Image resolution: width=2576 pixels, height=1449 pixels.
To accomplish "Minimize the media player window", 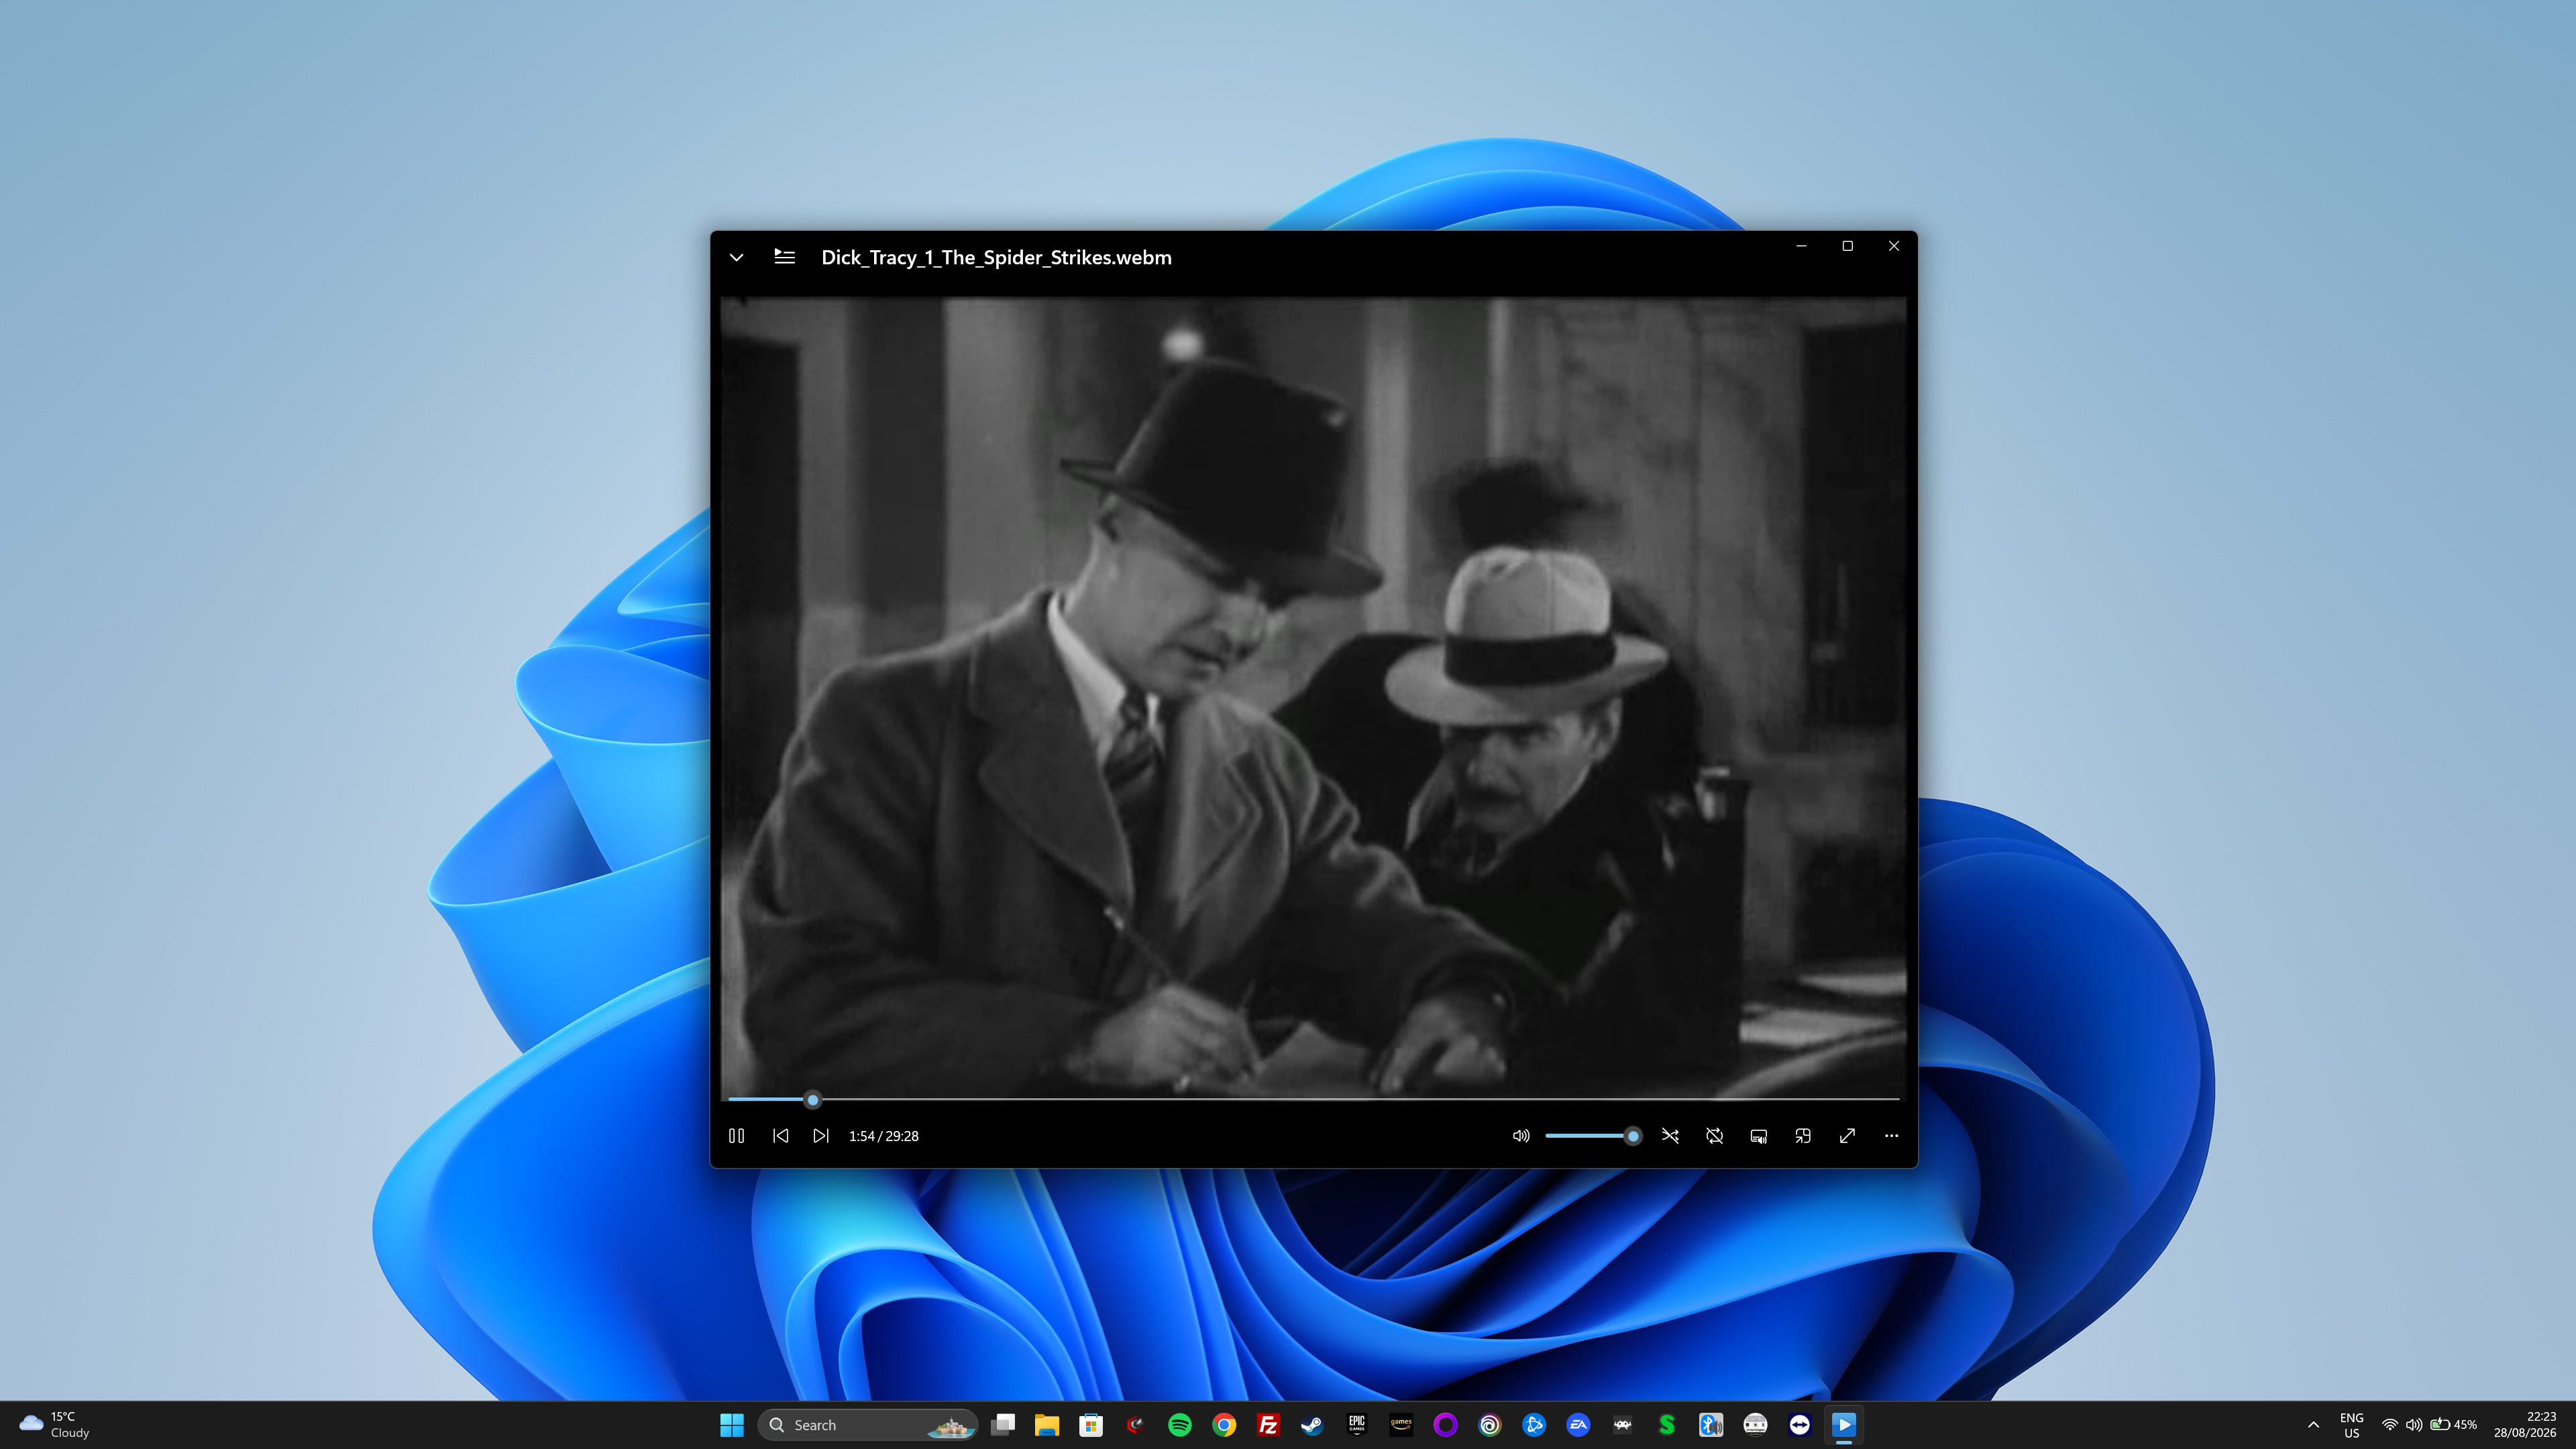I will (x=1801, y=246).
